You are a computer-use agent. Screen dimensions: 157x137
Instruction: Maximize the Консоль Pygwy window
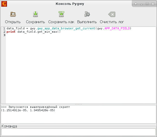tap(147, 4)
